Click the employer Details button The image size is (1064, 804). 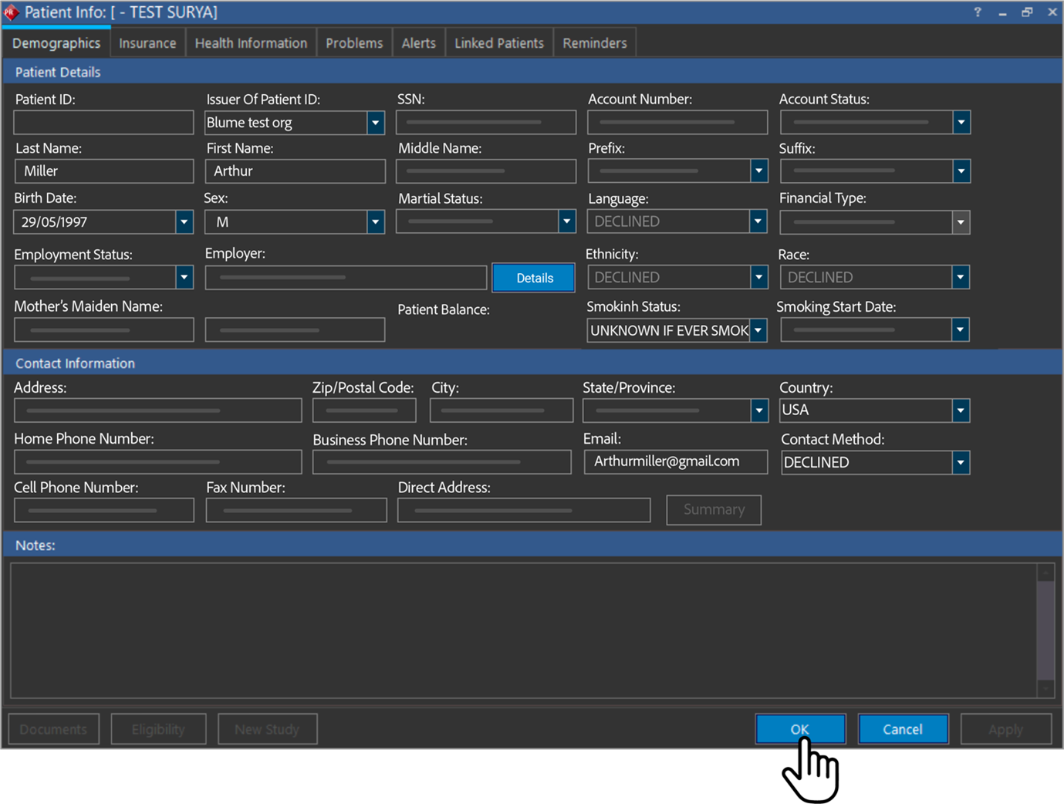(534, 278)
